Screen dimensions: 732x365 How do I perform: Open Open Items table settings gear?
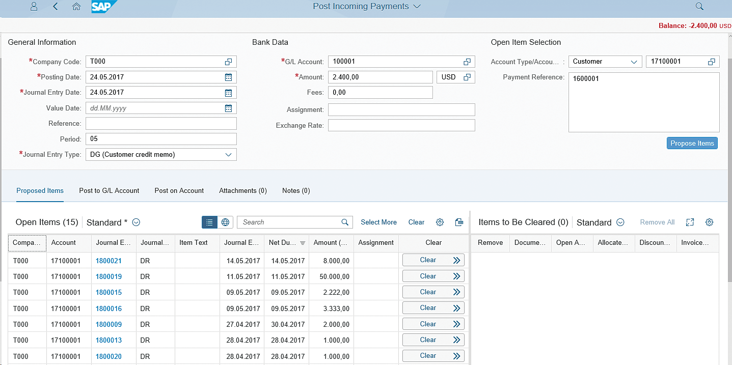click(x=440, y=222)
